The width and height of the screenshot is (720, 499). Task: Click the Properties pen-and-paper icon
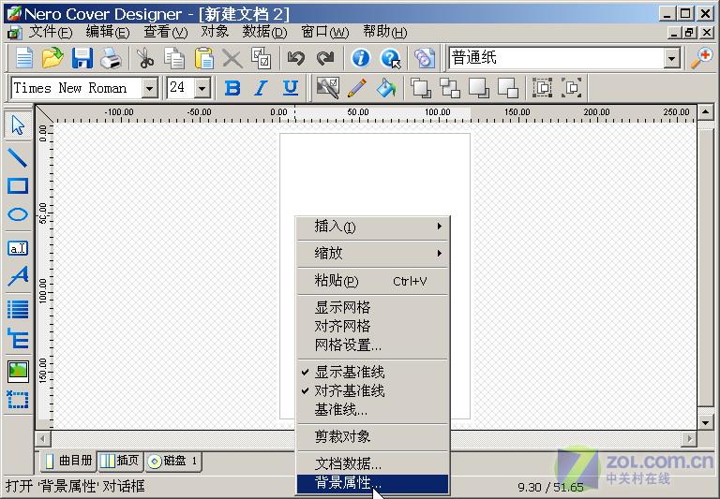[x=327, y=88]
